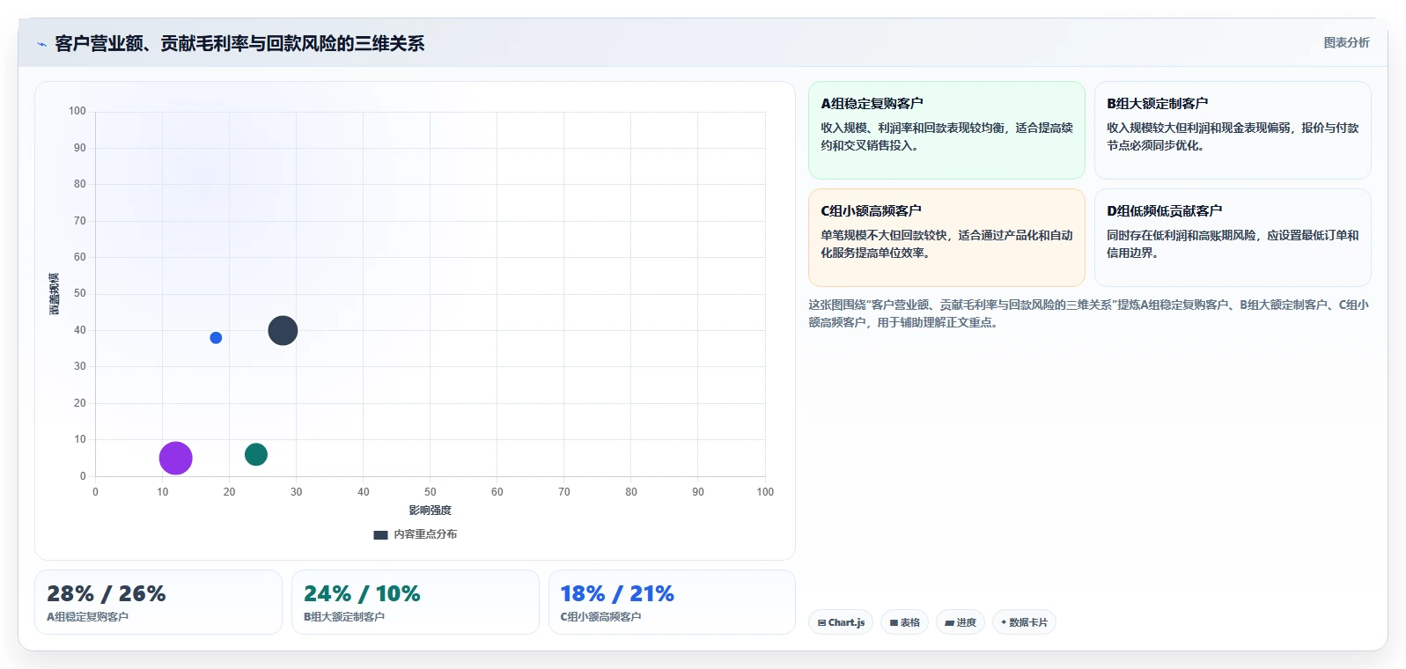Click the x-axis tick label 50

[x=430, y=492]
